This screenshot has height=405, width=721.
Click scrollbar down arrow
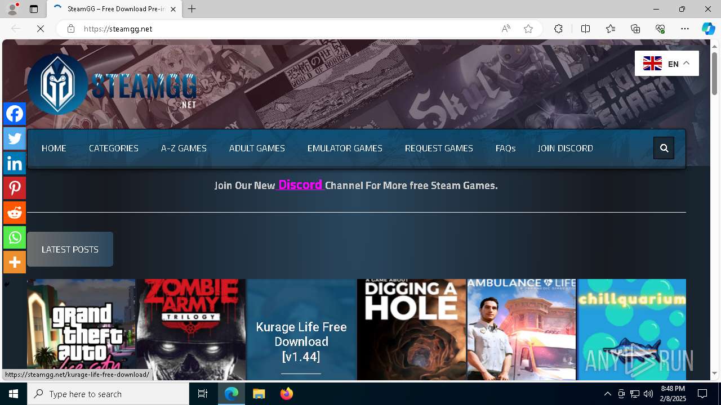click(714, 373)
